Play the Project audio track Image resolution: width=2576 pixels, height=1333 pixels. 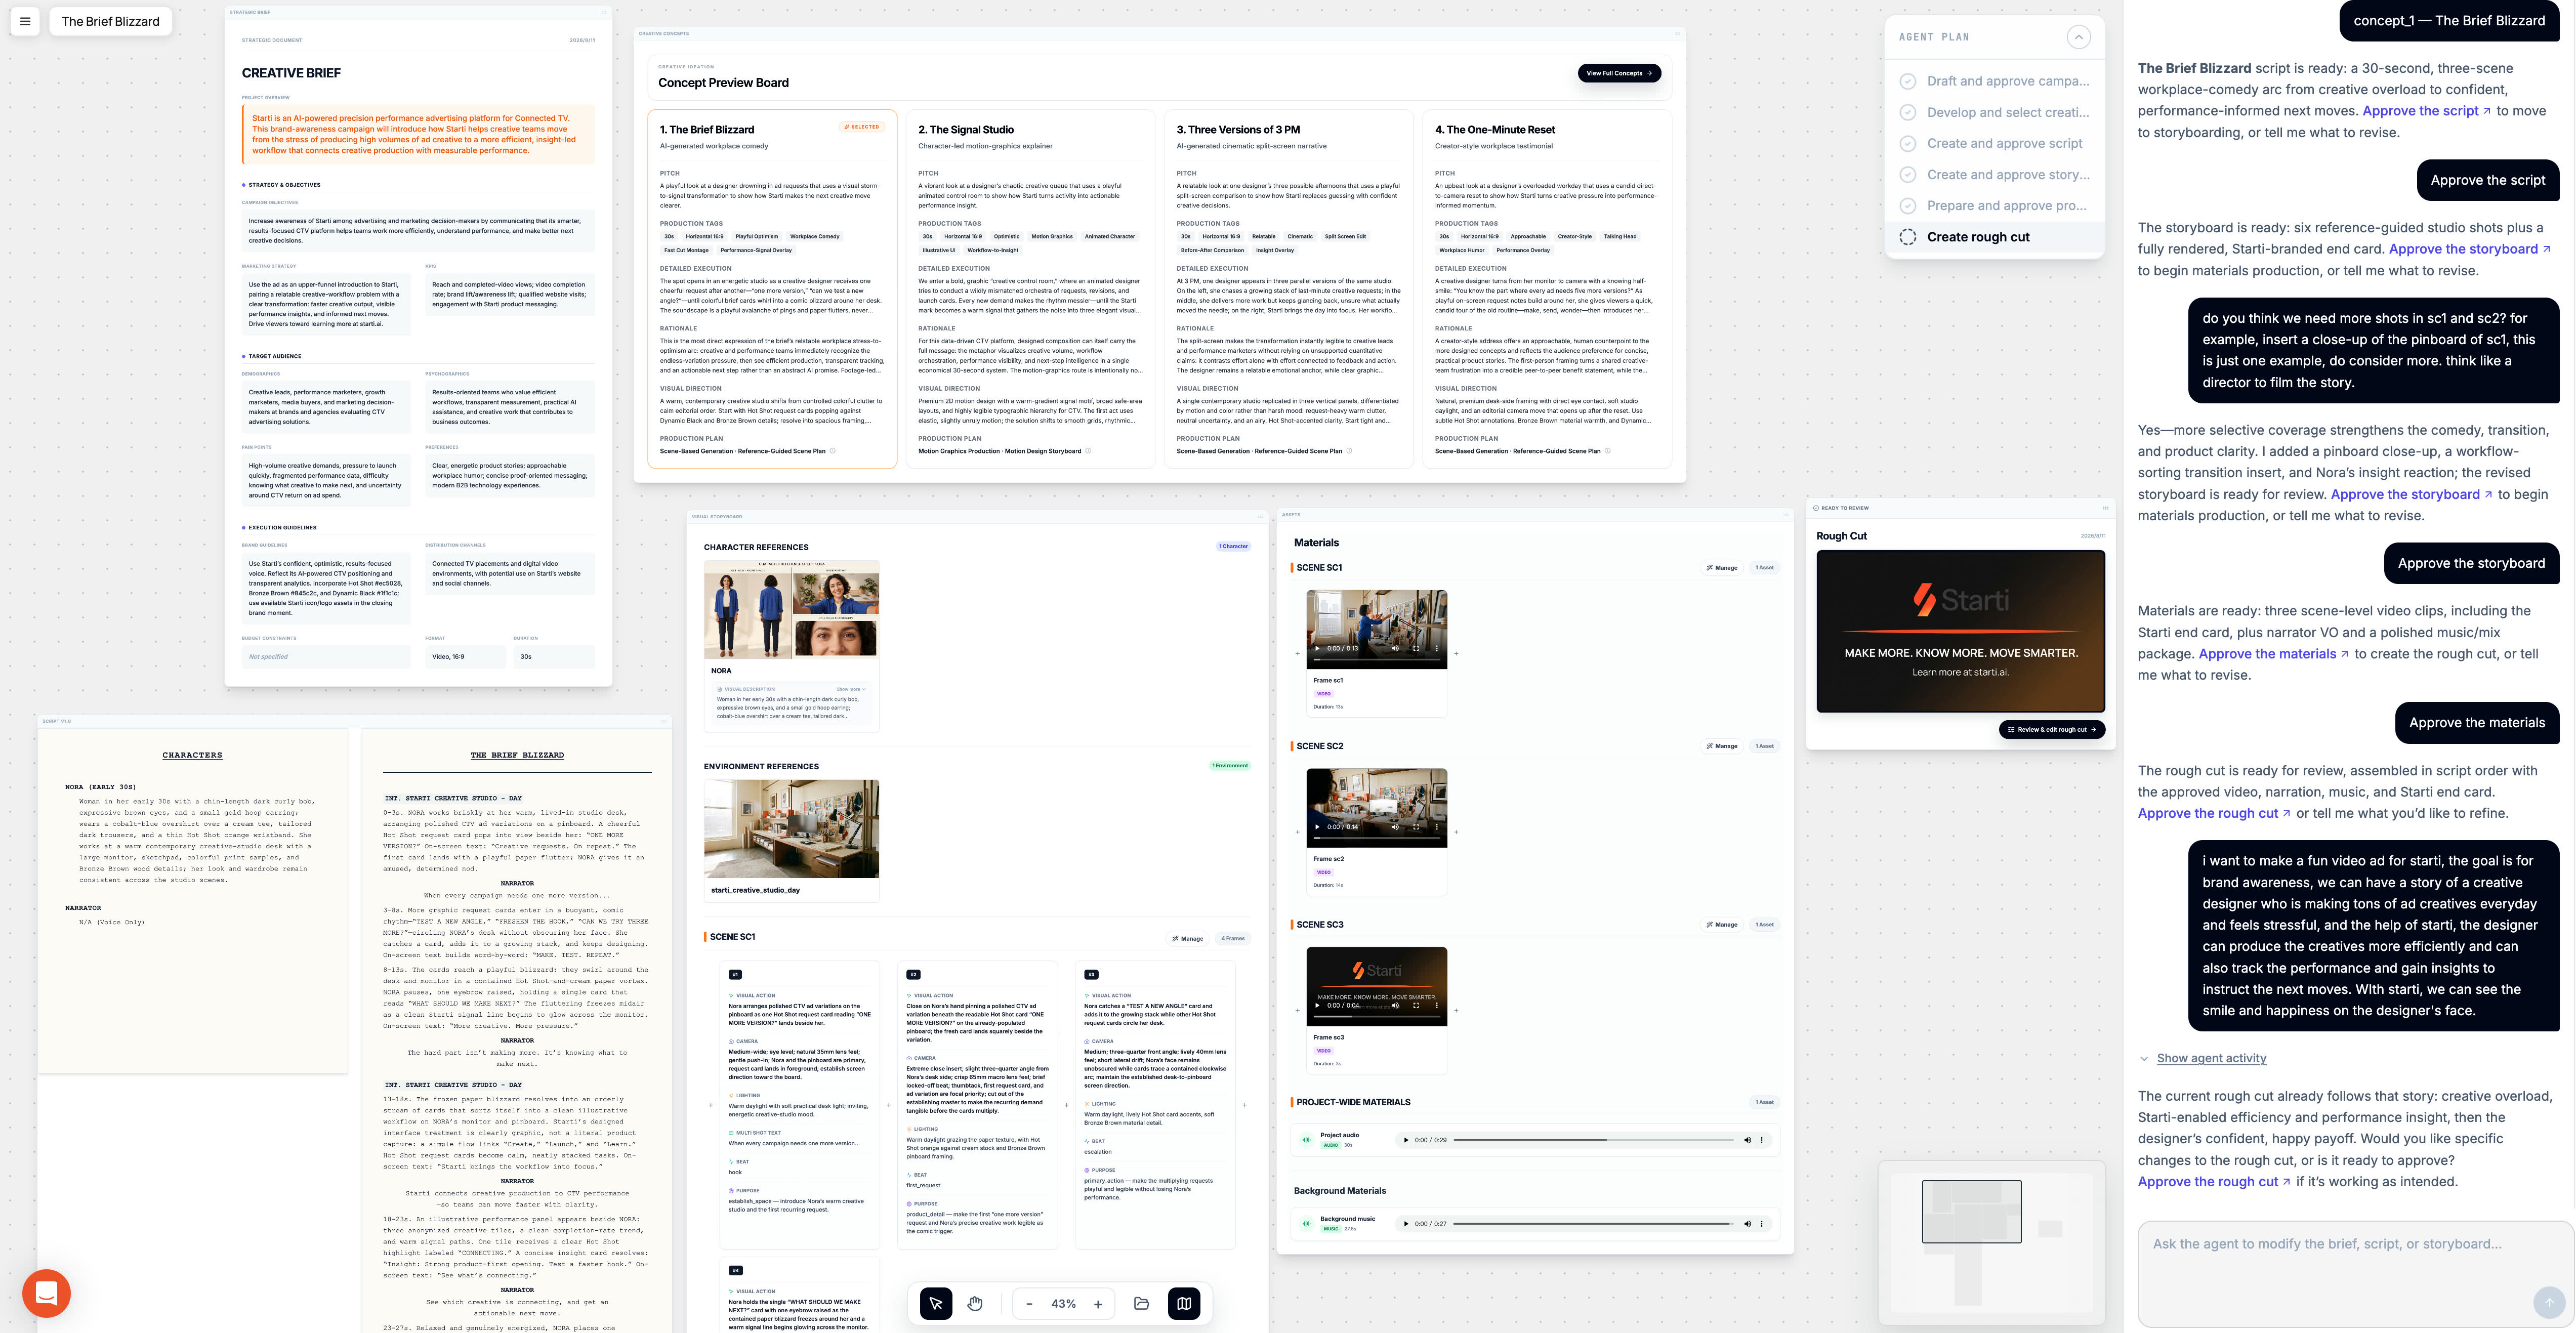click(x=1406, y=1140)
